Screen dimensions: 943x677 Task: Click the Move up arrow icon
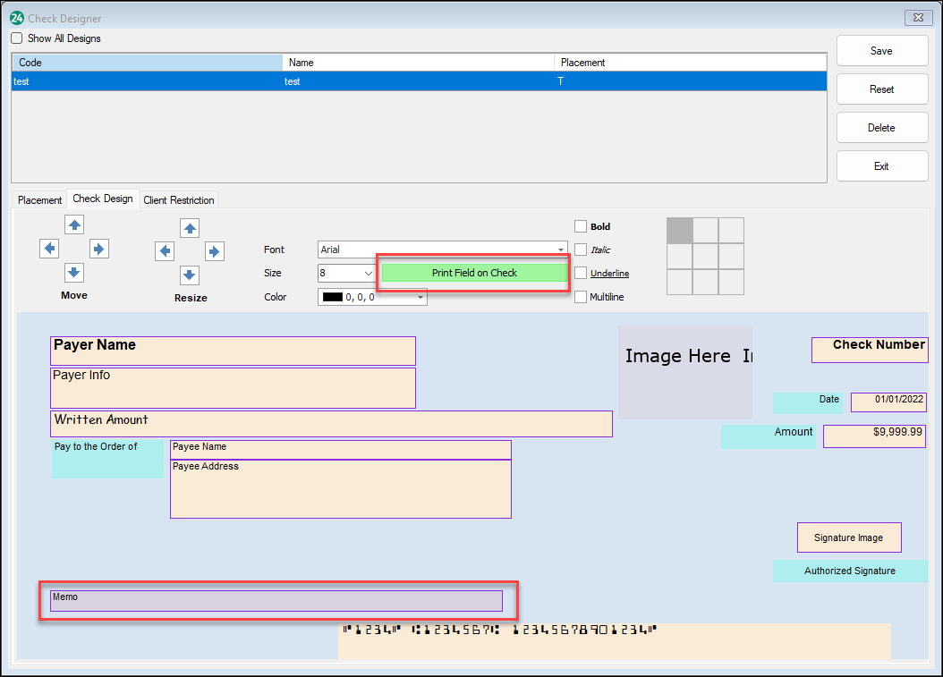[74, 224]
